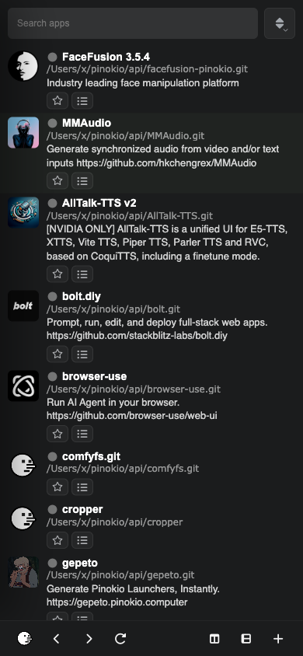Open the sort order dropdown

(280, 23)
